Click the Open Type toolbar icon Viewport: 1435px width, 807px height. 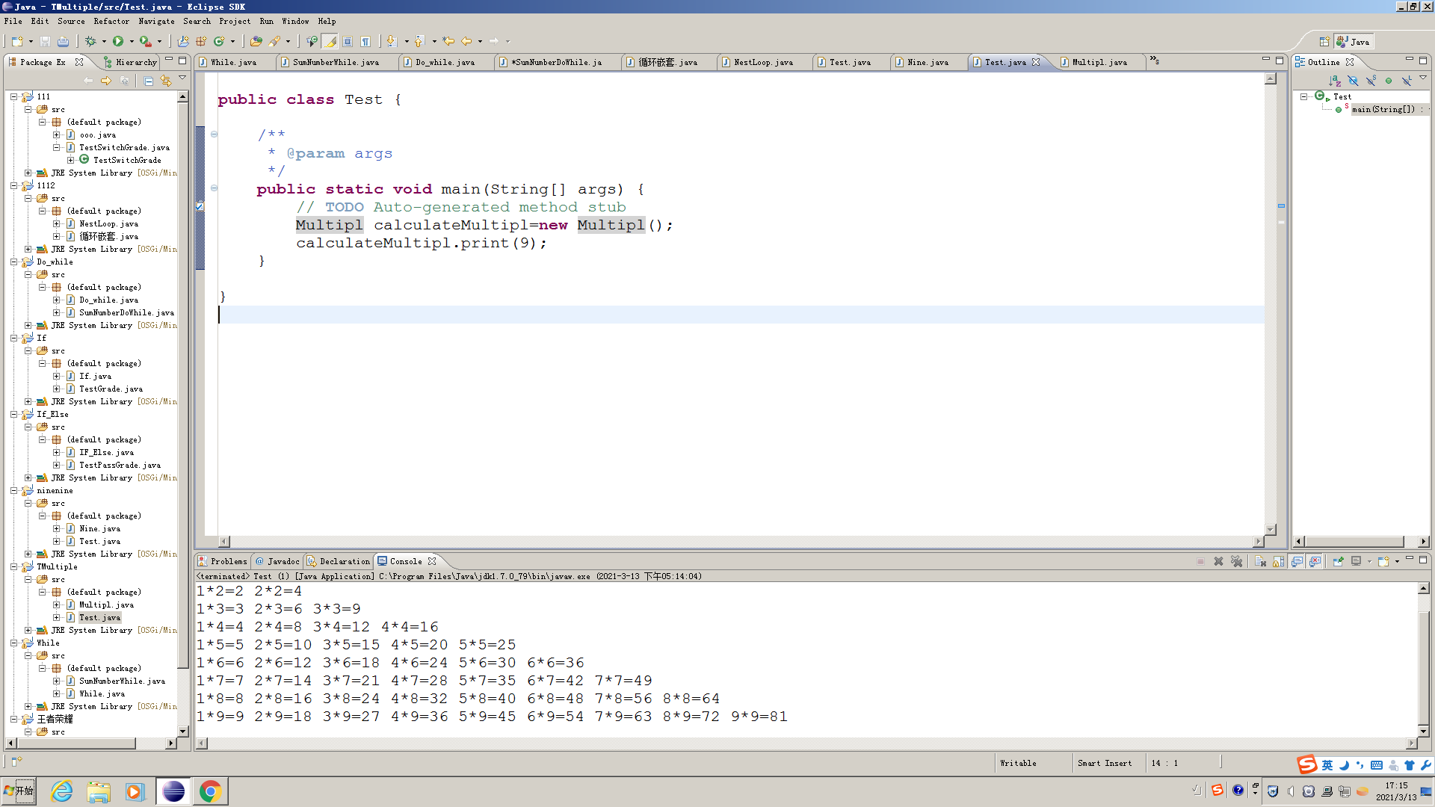coord(256,42)
